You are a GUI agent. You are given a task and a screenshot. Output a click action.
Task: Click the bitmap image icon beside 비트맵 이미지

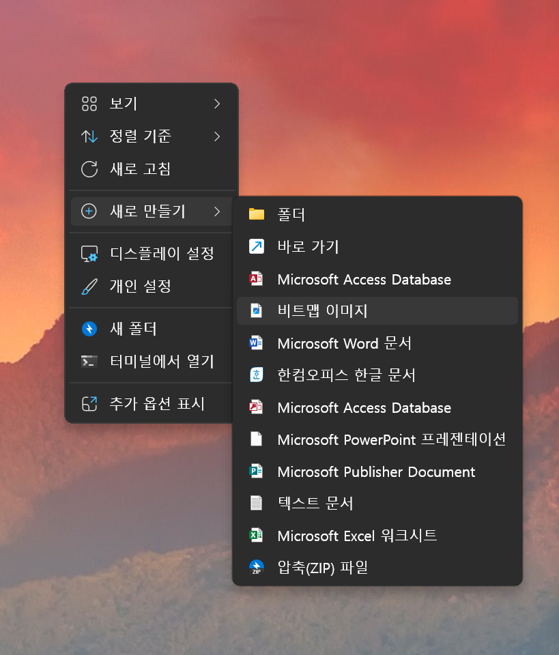256,311
